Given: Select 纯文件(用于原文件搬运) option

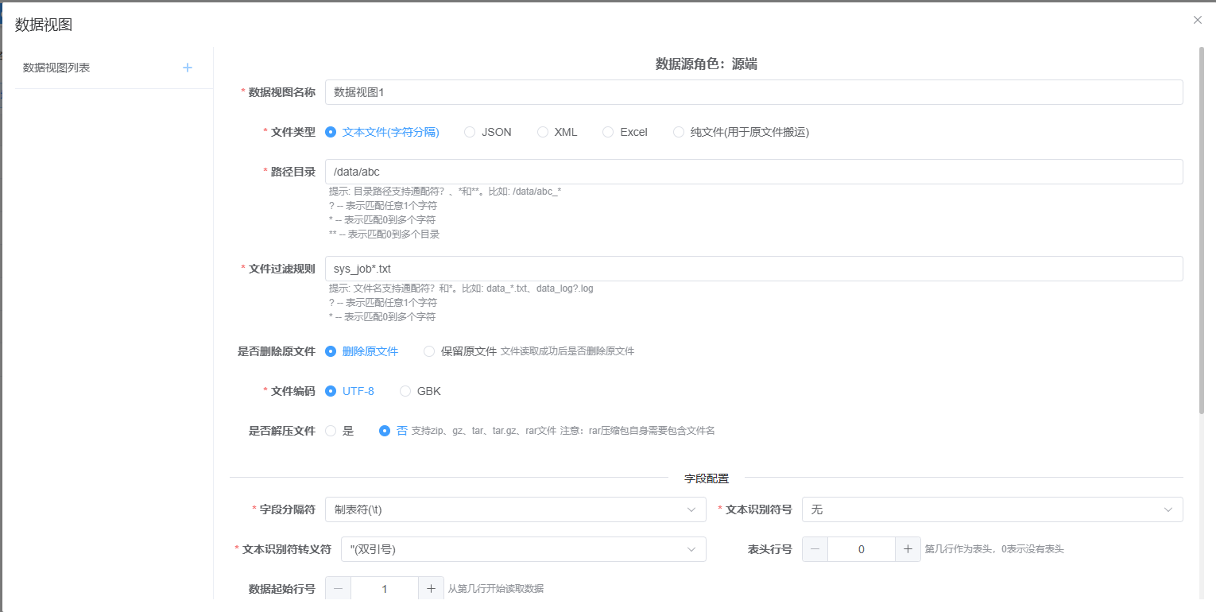Looking at the screenshot, I should pyautogui.click(x=679, y=132).
